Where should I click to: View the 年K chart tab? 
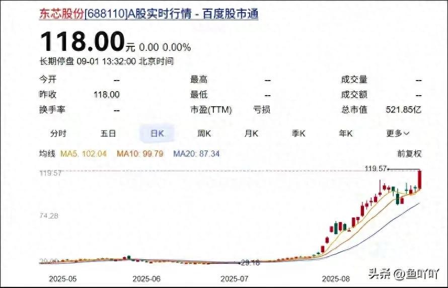(x=345, y=133)
